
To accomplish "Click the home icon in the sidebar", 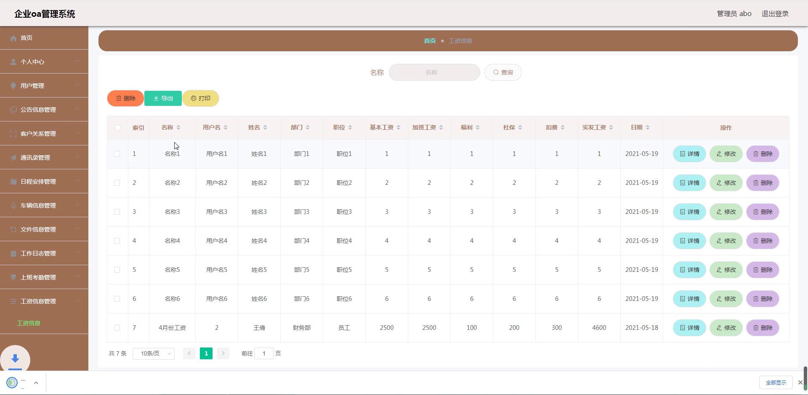I will click(13, 38).
